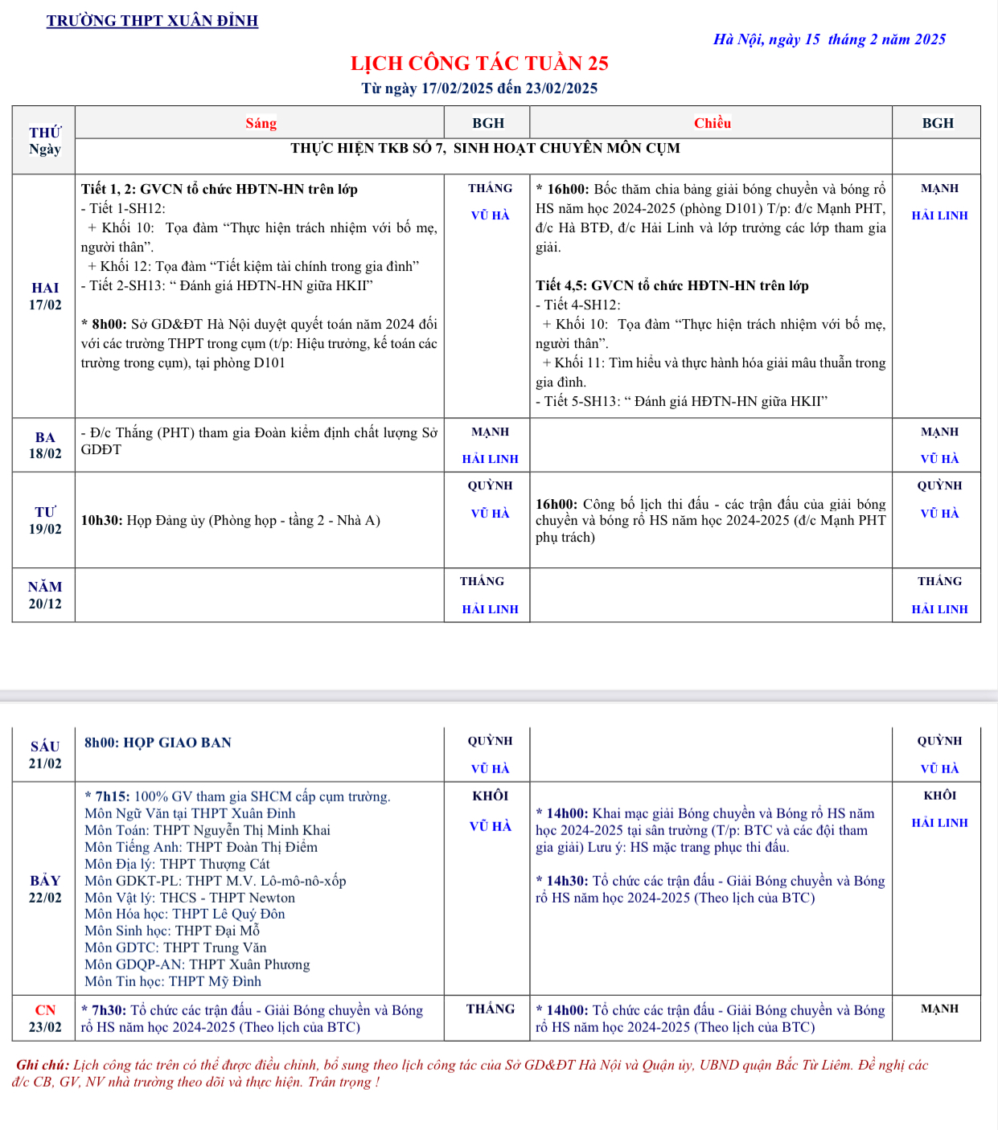The height and width of the screenshot is (1130, 998).
Task: Click 'Môn GDQP-AN: THPT Xuân Phương'
Action: pos(197,965)
